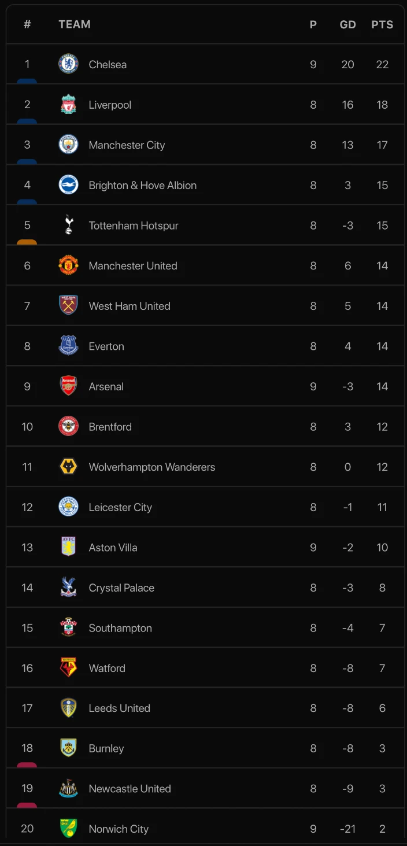This screenshot has width=407, height=846.
Task: Click the Manchester City crest icon
Action: click(68, 145)
